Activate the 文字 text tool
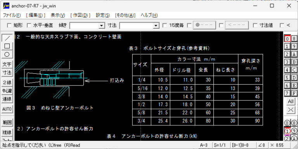Viewport: 298px width, 149px height. coord(7,64)
